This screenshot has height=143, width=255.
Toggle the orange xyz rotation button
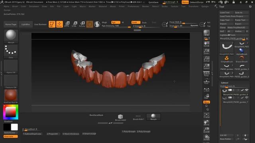click(x=206, y=102)
